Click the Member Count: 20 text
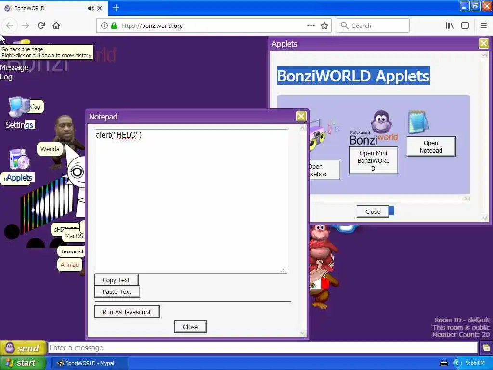The image size is (493, 370). [x=461, y=335]
